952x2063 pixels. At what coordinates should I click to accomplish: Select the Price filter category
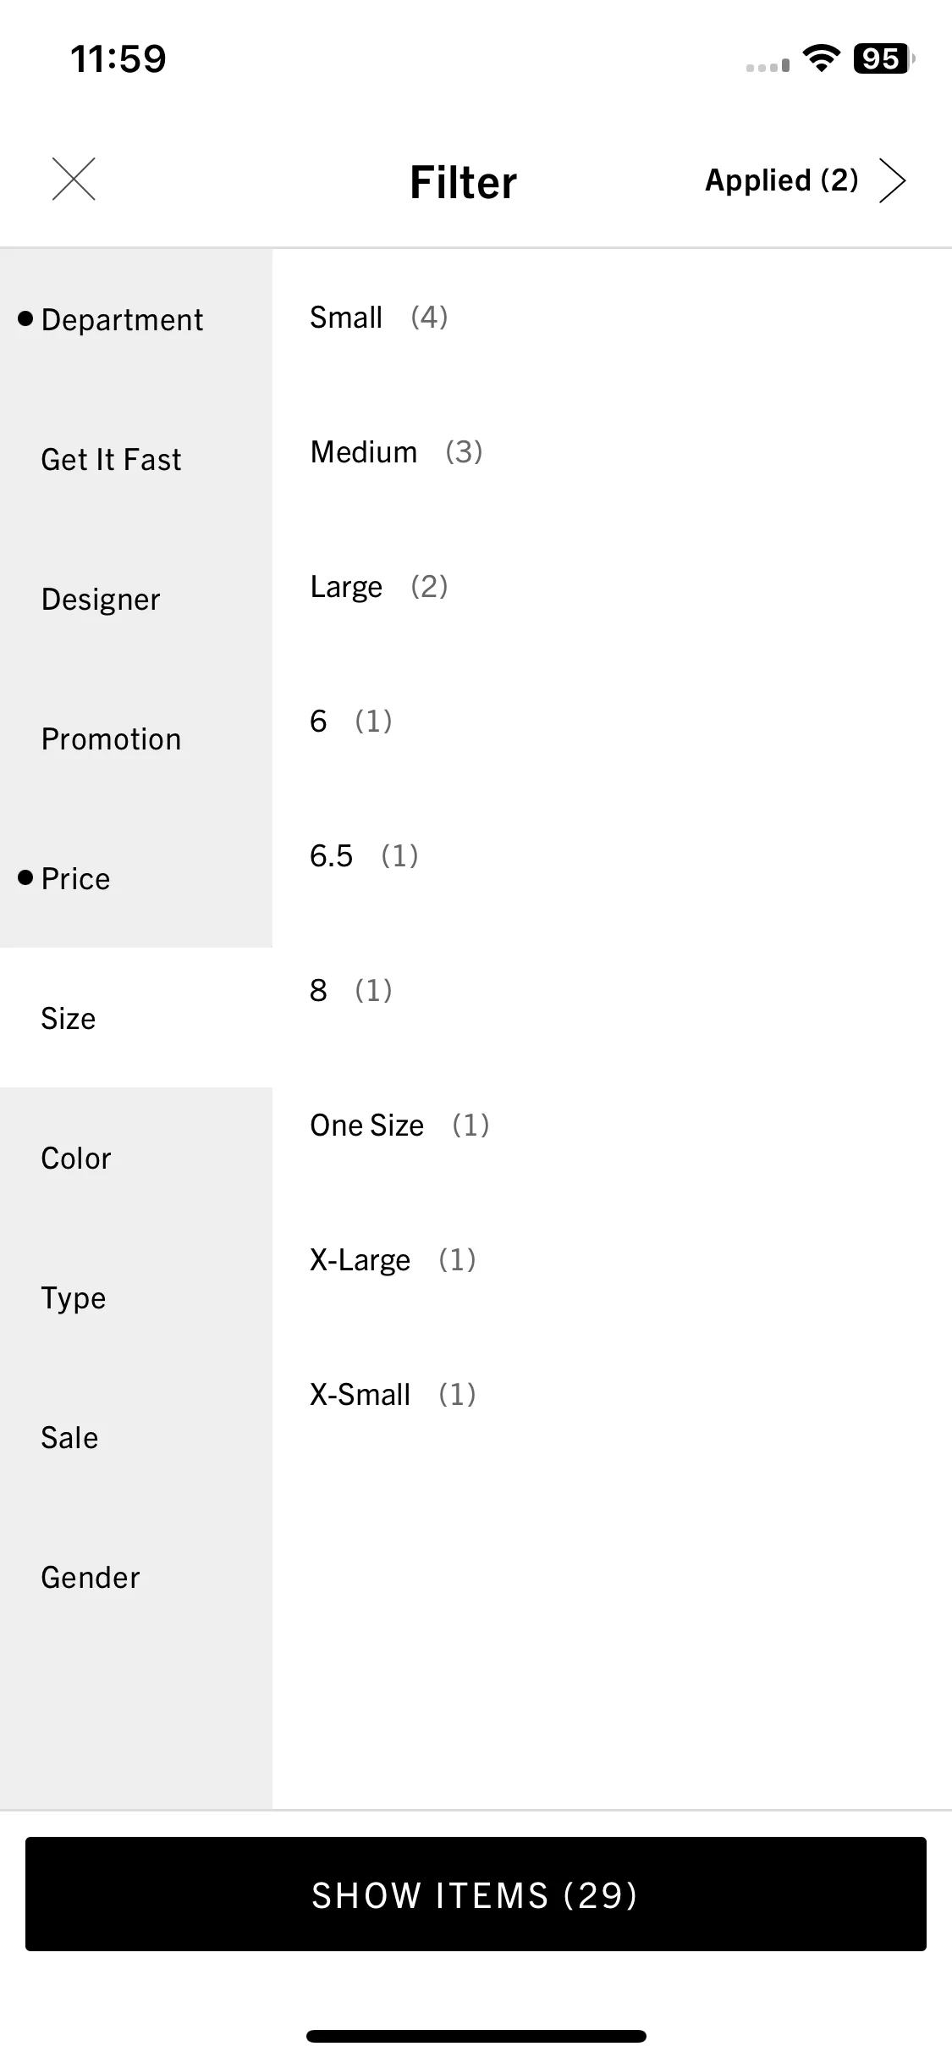(x=136, y=878)
